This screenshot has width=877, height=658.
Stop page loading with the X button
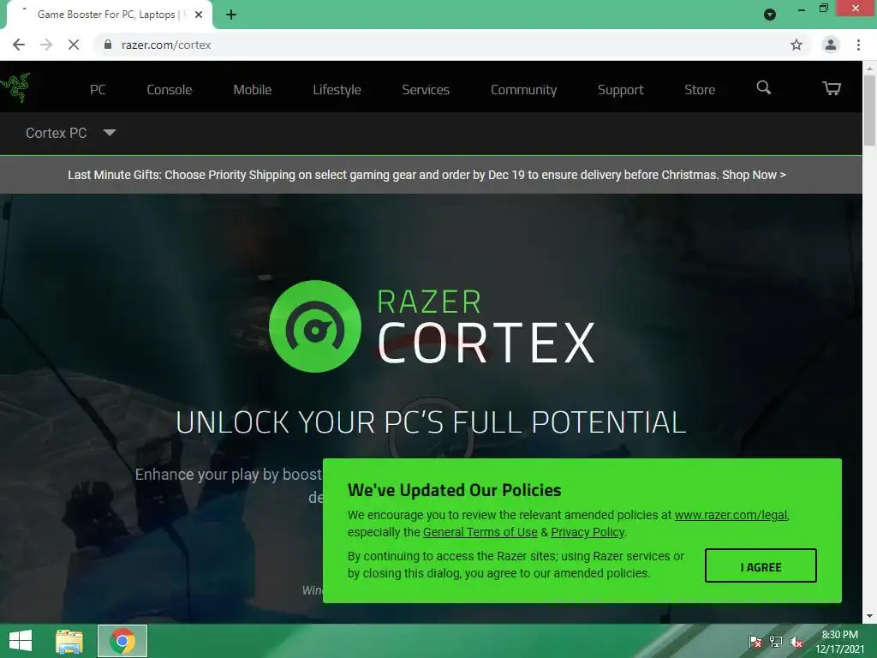pos(74,45)
